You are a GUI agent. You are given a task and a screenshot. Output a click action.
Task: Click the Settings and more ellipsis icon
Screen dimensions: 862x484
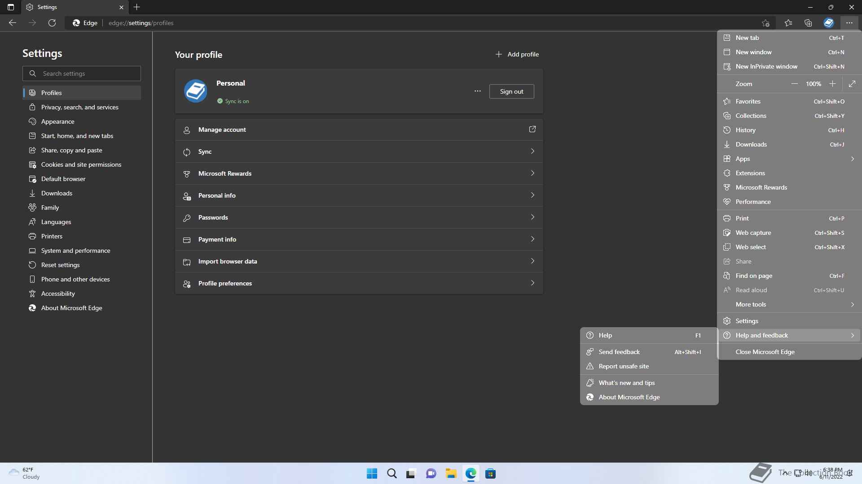pos(849,23)
